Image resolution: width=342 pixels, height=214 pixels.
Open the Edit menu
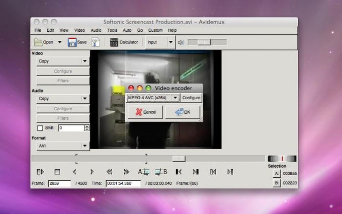click(50, 30)
